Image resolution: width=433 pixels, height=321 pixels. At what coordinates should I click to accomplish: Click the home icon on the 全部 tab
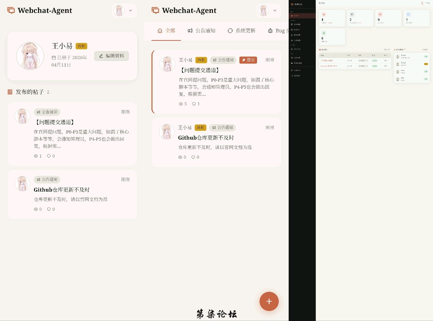(160, 31)
